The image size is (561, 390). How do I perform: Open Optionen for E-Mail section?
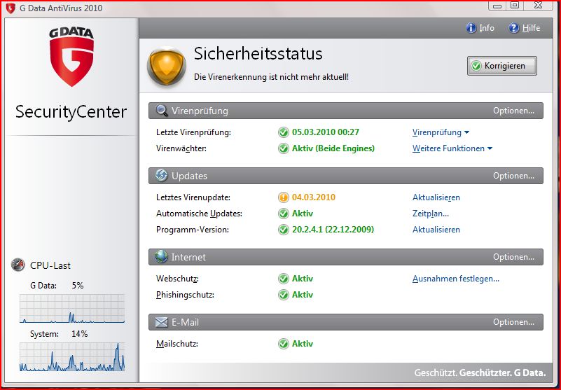pos(513,322)
